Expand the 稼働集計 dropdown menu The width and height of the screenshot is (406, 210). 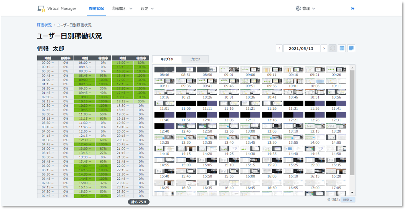(x=122, y=9)
